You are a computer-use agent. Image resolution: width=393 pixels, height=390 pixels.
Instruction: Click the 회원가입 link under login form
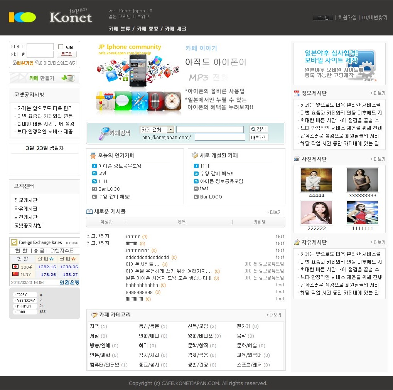pos(25,63)
